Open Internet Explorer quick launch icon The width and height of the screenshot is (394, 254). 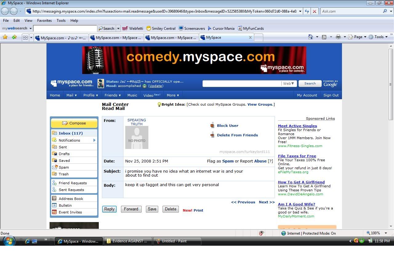[27, 241]
